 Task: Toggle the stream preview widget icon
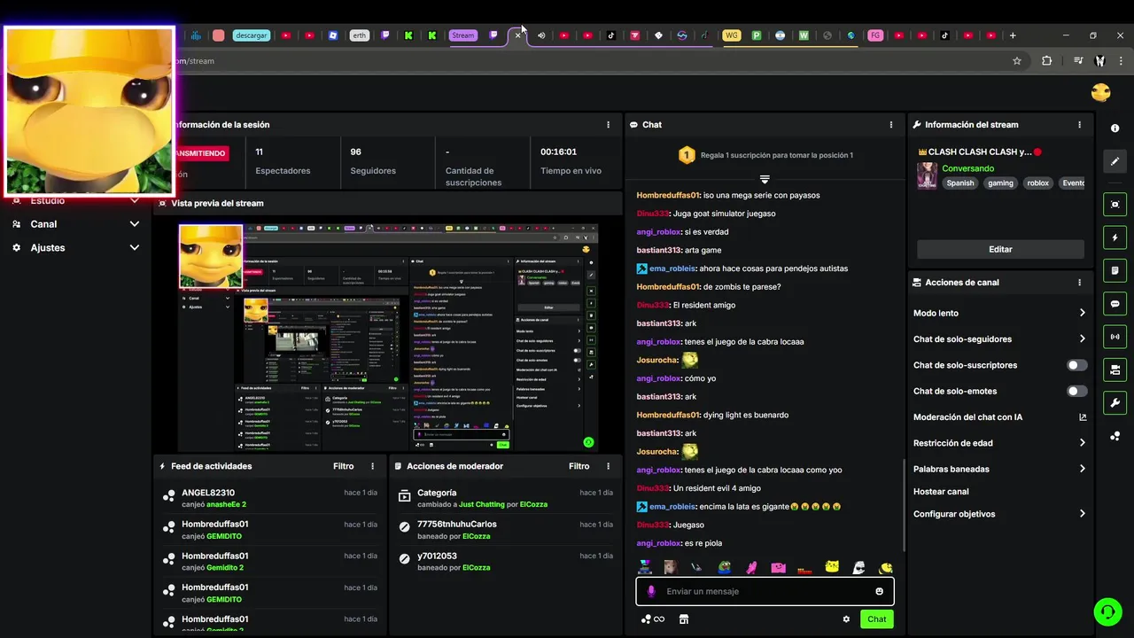coord(1115,205)
